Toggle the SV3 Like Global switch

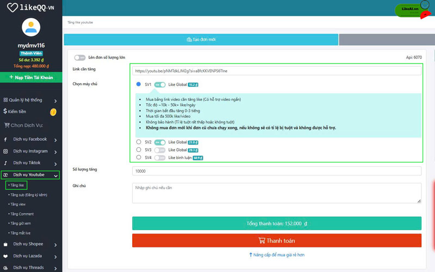click(160, 150)
